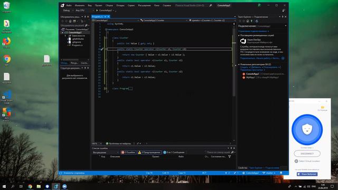Click the DISCONNECT button in the VPN window
Image resolution: width=338 pixels, height=190 pixels.
[x=307, y=154]
